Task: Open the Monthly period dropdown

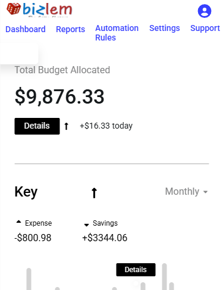Action: [186, 192]
